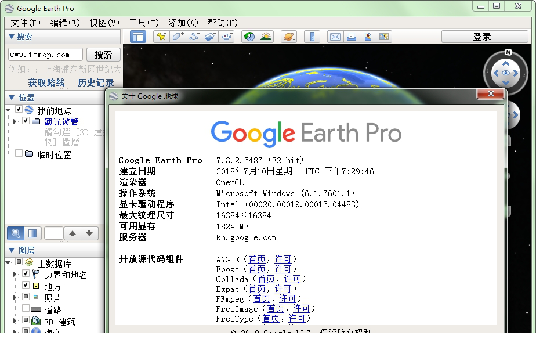Record a tour camera icon
The width and height of the screenshot is (536, 346).
226,37
